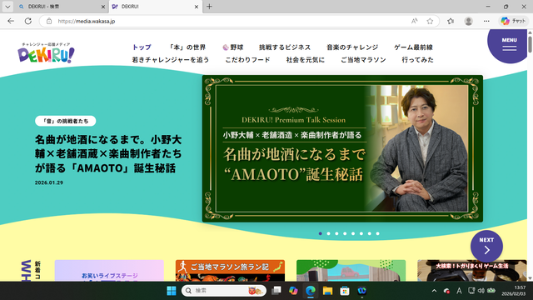
Task: Open ご当地マラソン旅ラン記 article card
Action: pos(230,271)
